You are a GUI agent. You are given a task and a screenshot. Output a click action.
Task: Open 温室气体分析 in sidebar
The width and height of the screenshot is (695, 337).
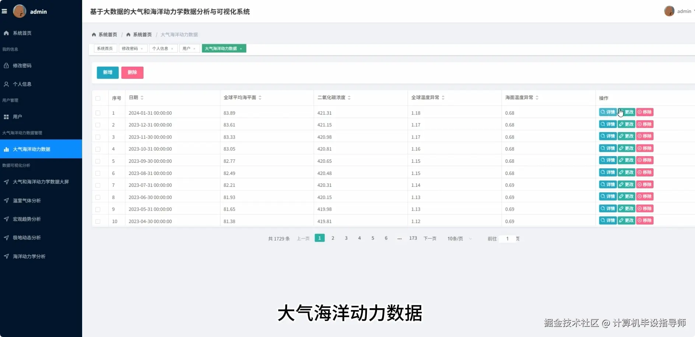[x=41, y=201]
